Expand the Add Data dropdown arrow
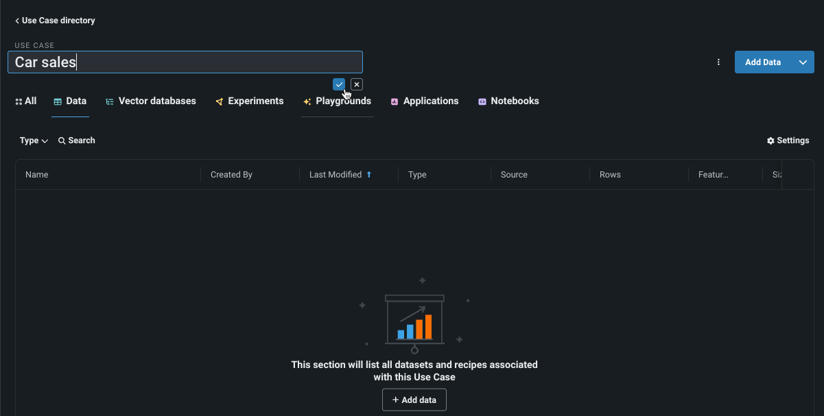 click(803, 62)
